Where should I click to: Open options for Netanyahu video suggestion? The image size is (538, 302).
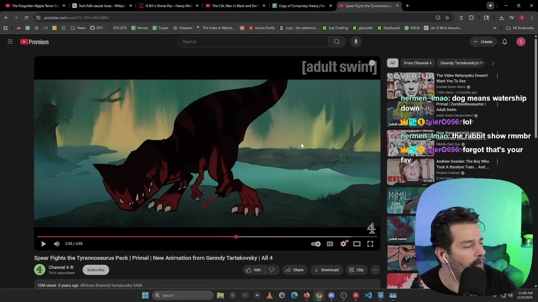(x=497, y=76)
